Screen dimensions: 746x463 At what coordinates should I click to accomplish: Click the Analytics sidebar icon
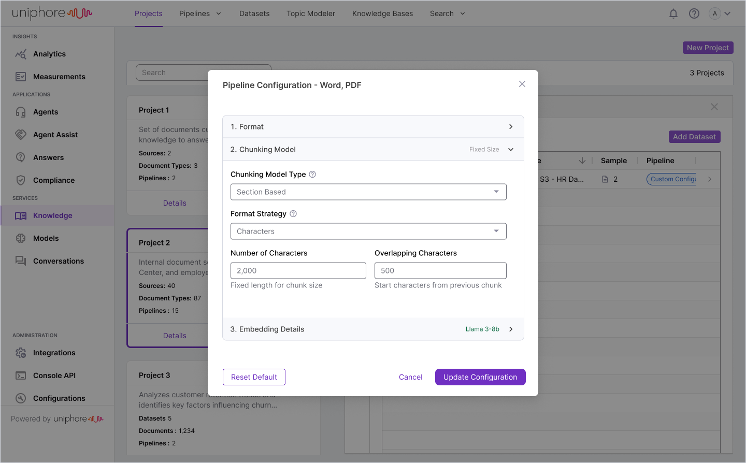click(21, 54)
